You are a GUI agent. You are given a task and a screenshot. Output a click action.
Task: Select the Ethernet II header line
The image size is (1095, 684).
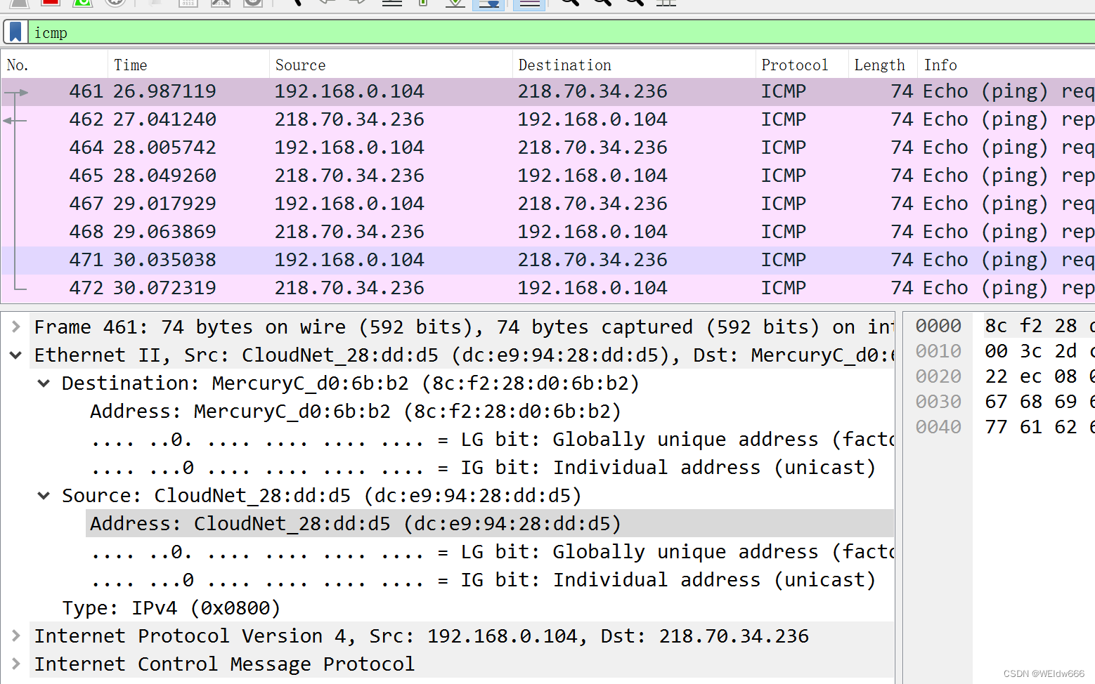[462, 355]
